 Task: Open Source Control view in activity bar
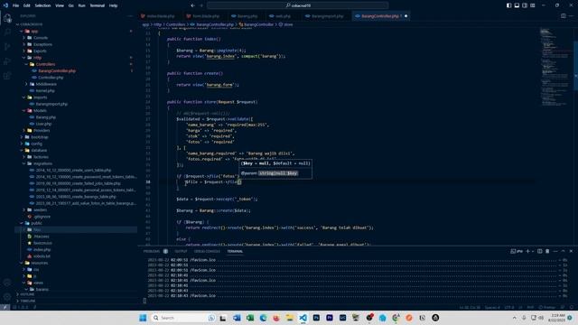point(7,47)
